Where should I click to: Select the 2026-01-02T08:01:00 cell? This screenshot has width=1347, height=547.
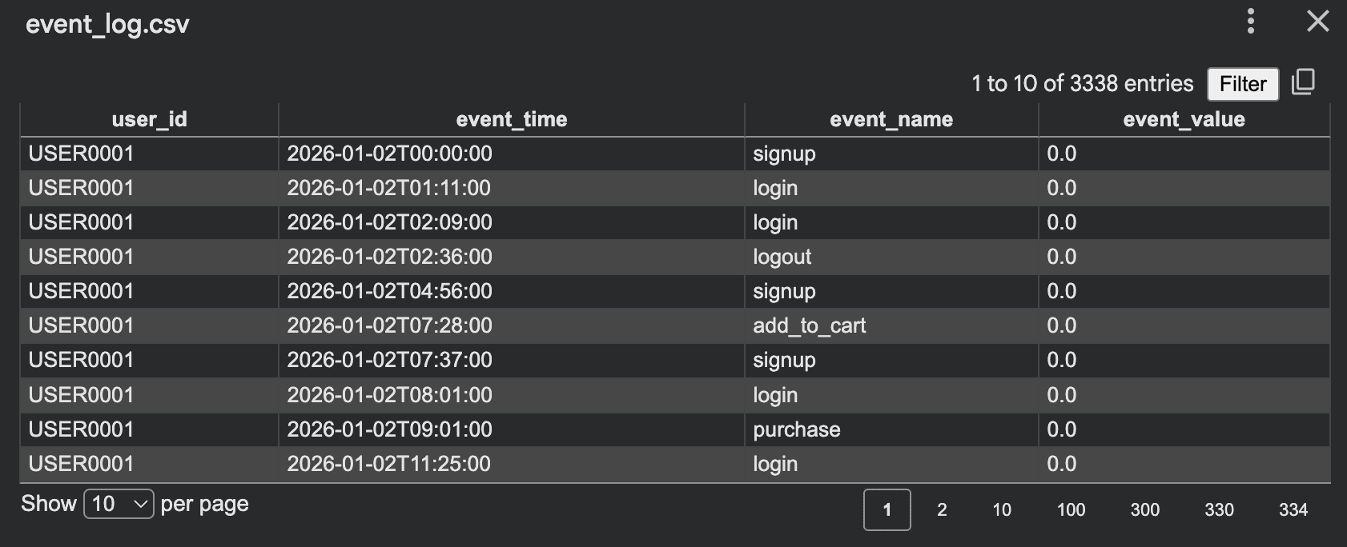click(x=512, y=395)
